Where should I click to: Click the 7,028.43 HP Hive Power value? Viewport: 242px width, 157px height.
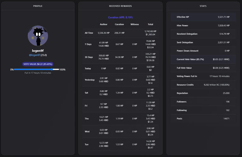(224, 26)
